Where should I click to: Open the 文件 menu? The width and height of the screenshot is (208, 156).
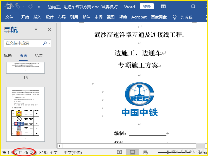(x=9, y=17)
